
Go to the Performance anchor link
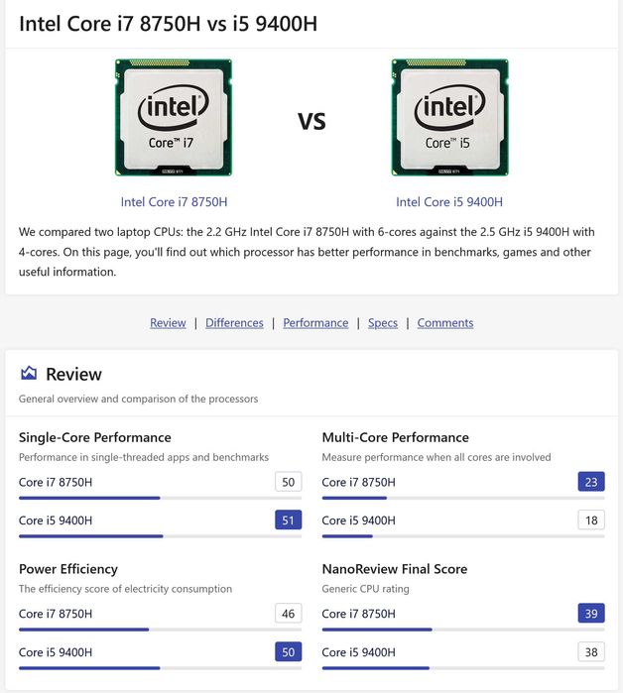coord(315,323)
